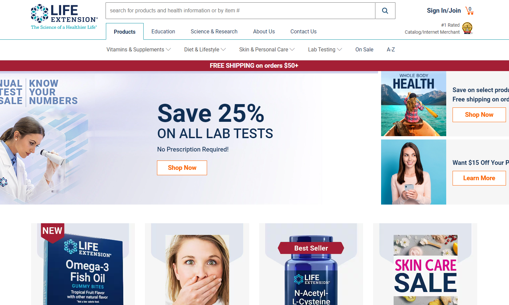Screen dimensions: 509x305
Task: Select the Products tab
Action: (125, 32)
